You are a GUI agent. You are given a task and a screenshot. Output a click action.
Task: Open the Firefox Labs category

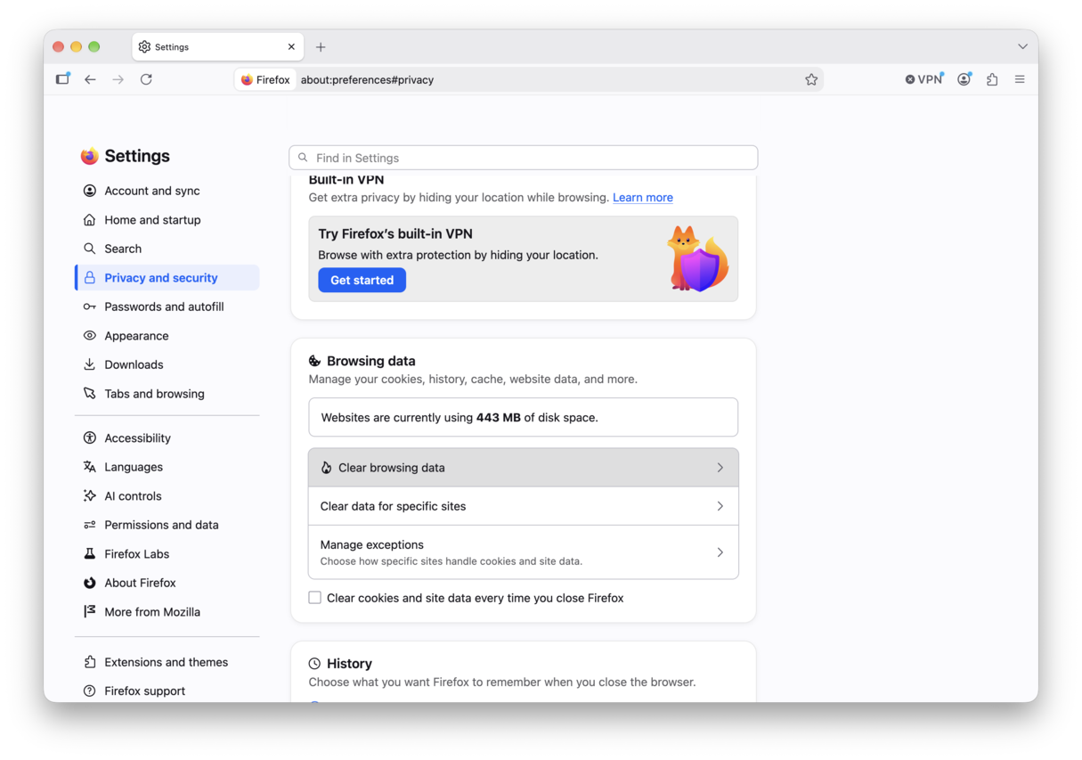[167, 554]
